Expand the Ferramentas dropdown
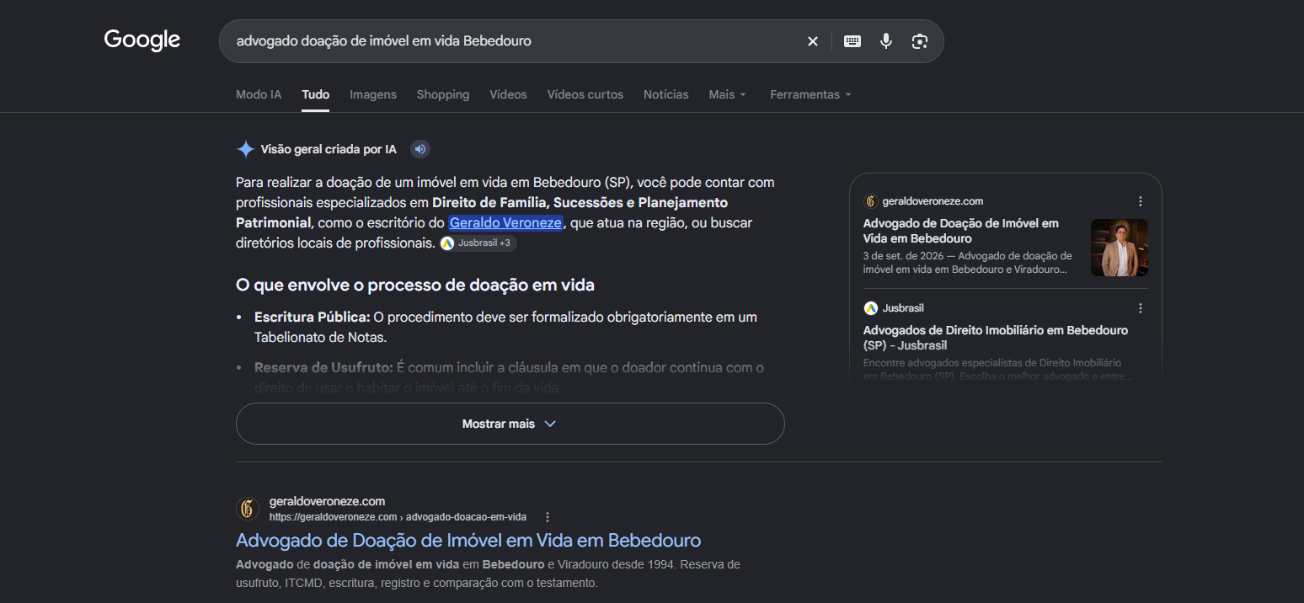The height and width of the screenshot is (603, 1304). click(x=810, y=94)
